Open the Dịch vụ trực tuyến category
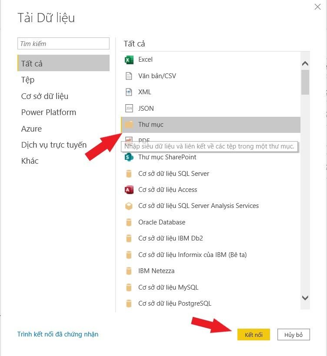Screen dimensions: 327x356 pos(63,145)
